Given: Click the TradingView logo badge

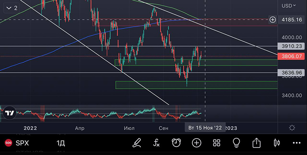Looking at the screenshot, I should 9,113.
